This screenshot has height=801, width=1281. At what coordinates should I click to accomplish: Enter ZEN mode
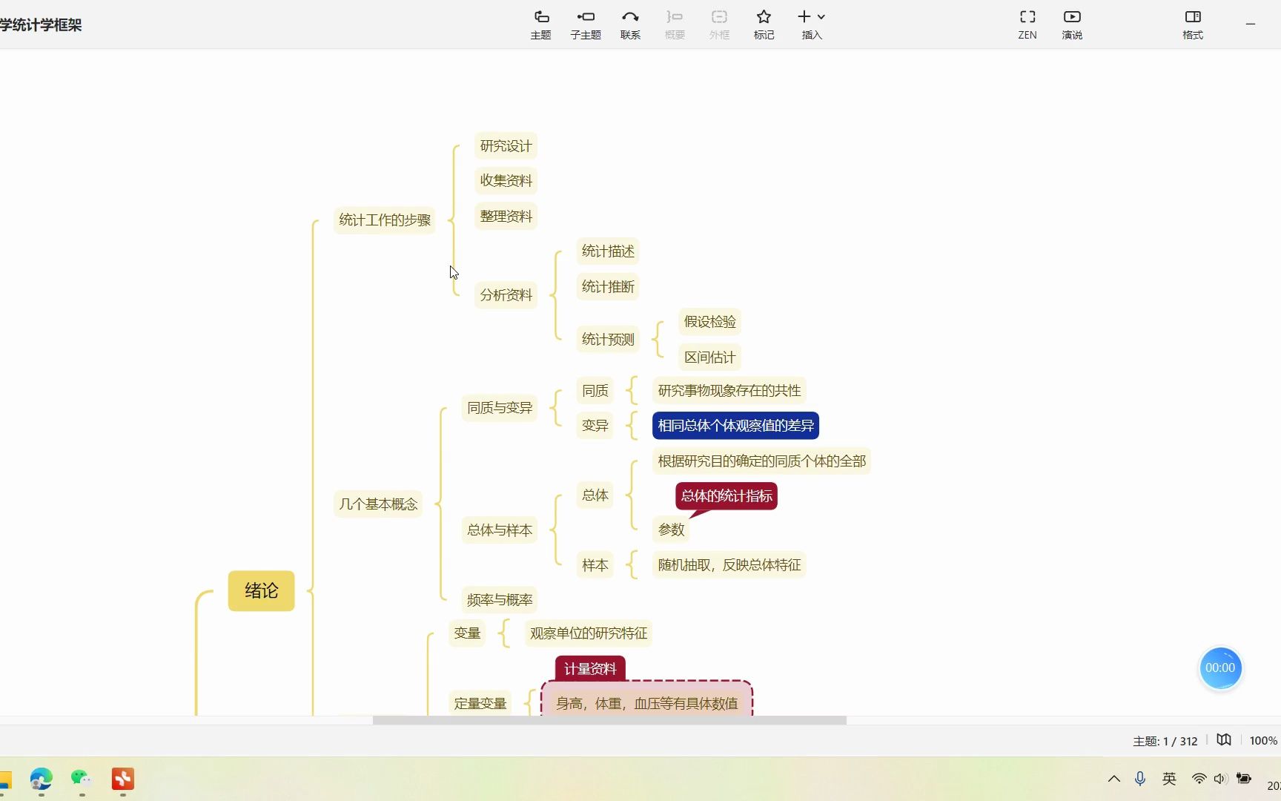(x=1027, y=24)
